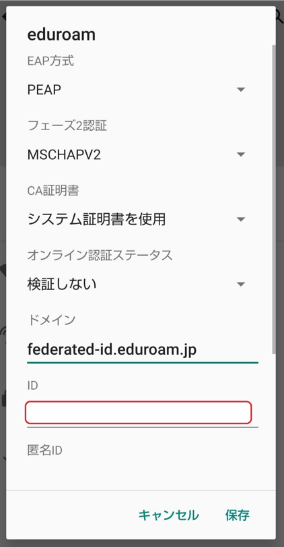This screenshot has width=284, height=547.
Task: Click the eduroam dialog title
Action: pos(61,35)
